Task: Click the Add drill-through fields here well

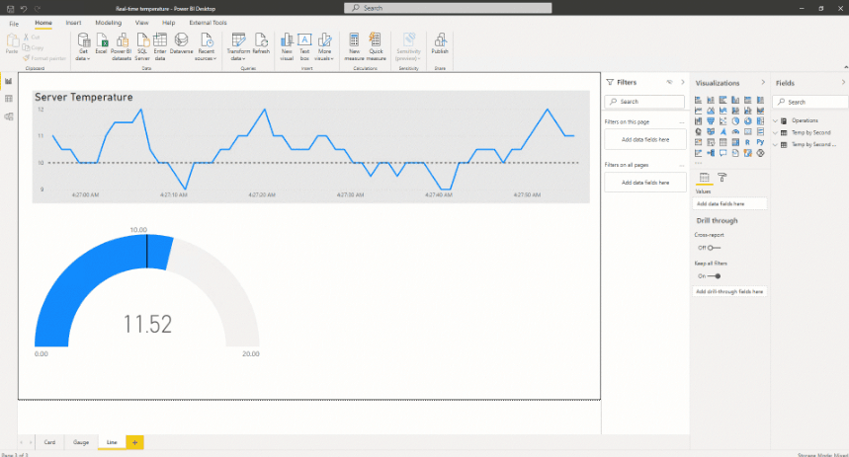Action: coord(729,291)
